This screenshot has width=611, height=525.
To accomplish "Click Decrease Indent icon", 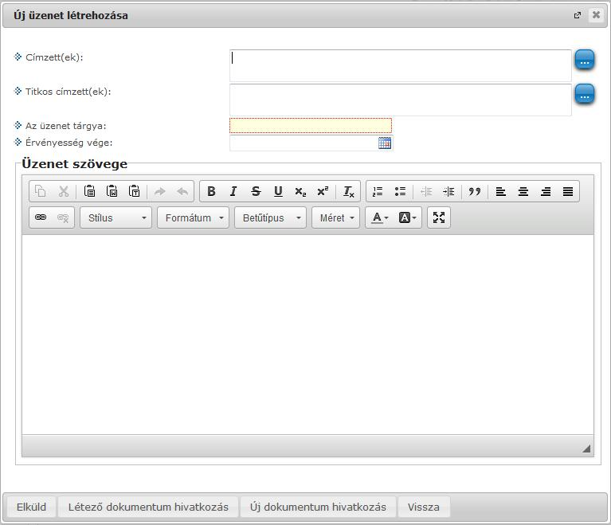I will pyautogui.click(x=426, y=191).
